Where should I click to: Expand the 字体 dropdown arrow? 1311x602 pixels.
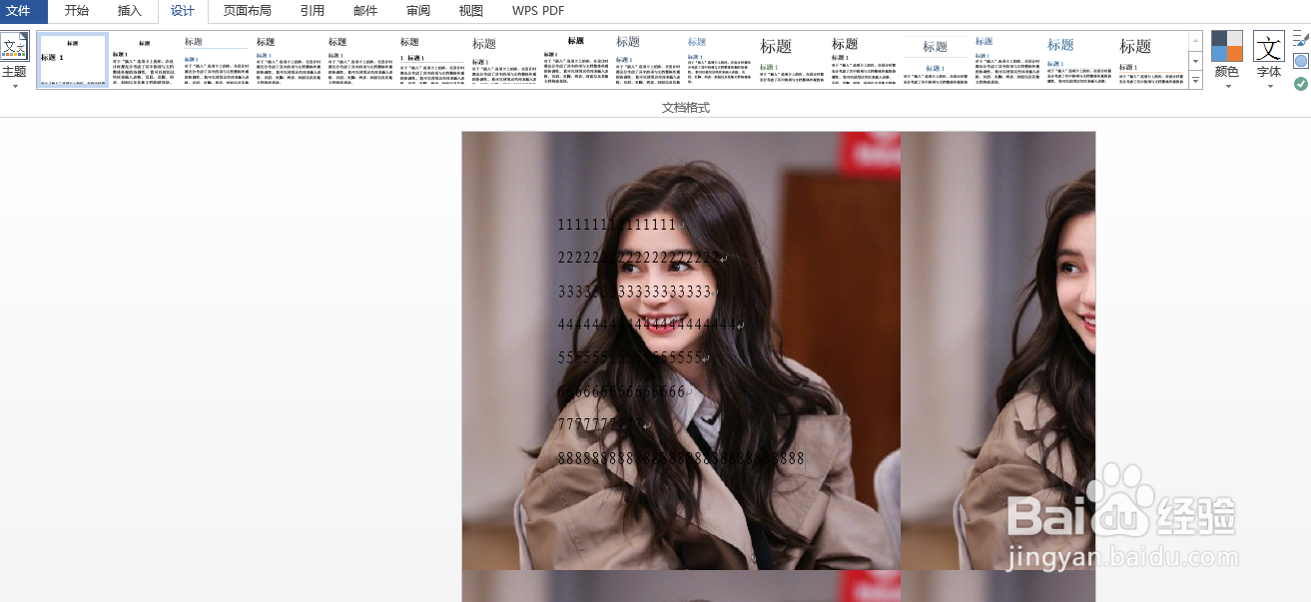click(1269, 86)
